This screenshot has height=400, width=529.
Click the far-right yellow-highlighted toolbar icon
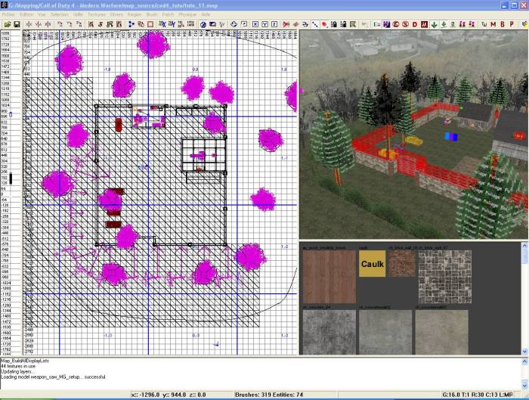[524, 24]
